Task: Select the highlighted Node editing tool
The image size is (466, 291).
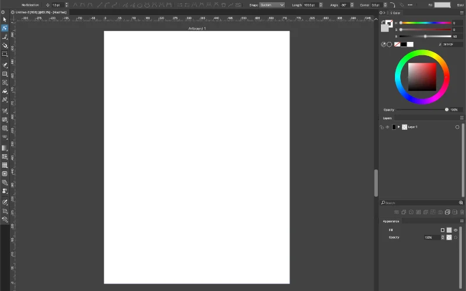Action: click(5, 28)
